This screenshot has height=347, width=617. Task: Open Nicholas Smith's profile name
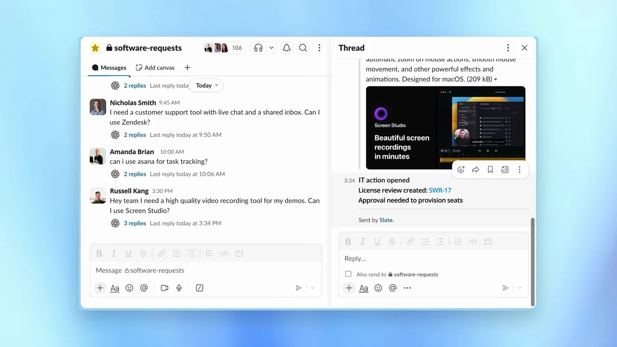(133, 102)
